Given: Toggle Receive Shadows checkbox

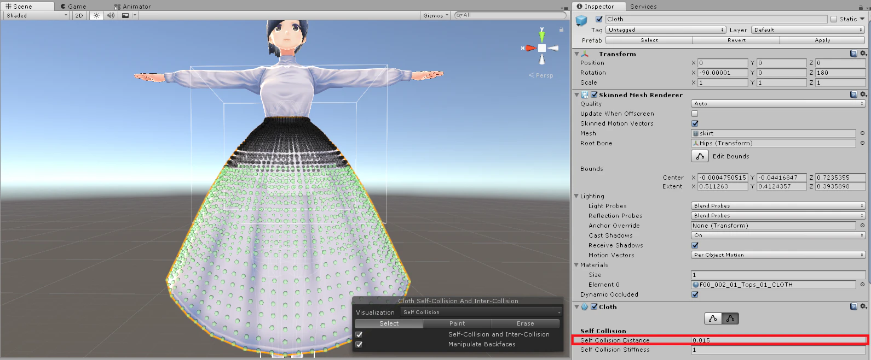Looking at the screenshot, I should pyautogui.click(x=695, y=245).
